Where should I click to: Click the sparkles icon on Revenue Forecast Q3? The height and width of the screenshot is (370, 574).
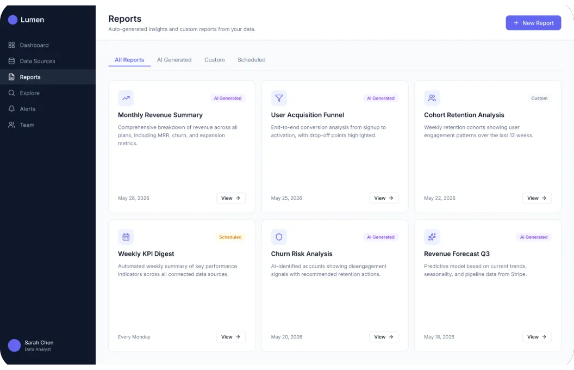(432, 237)
